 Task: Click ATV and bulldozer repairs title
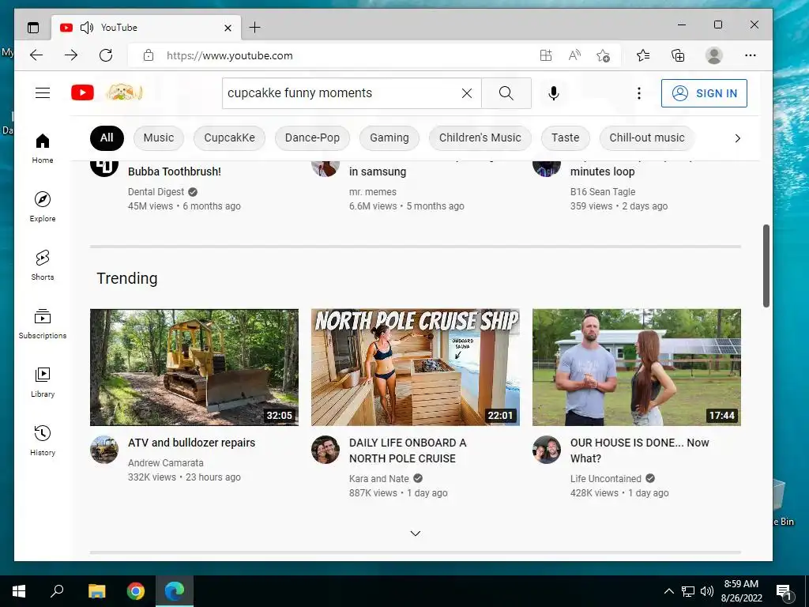[x=191, y=443]
